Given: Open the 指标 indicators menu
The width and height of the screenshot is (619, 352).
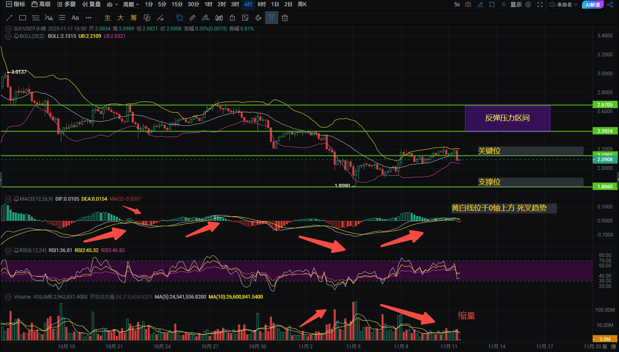Looking at the screenshot, I should coord(16,4).
